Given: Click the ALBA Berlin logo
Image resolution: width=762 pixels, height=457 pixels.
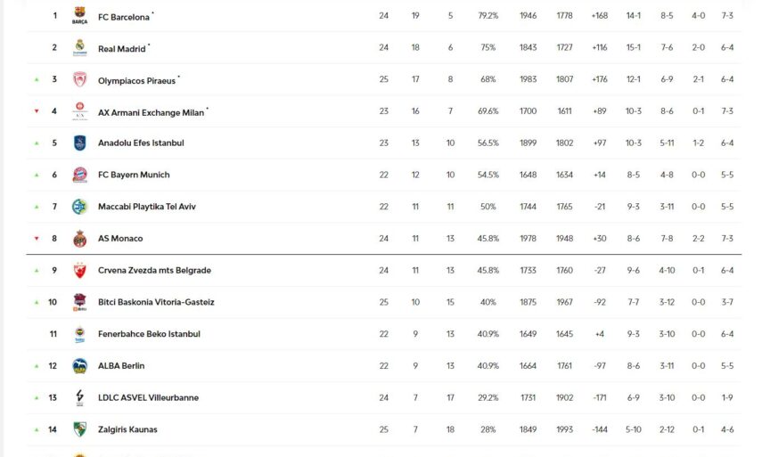Looking at the screenshot, I should coord(80,366).
